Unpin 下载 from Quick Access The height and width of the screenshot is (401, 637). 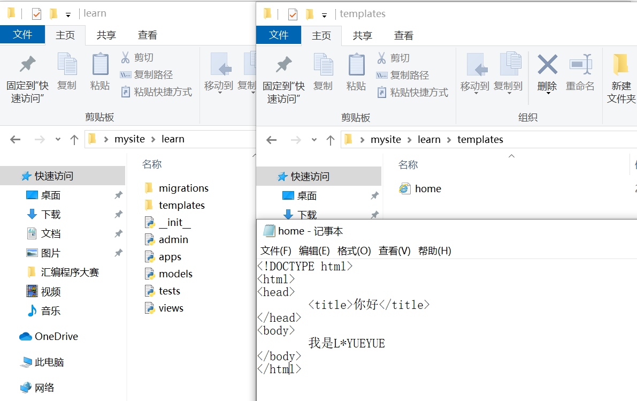119,214
